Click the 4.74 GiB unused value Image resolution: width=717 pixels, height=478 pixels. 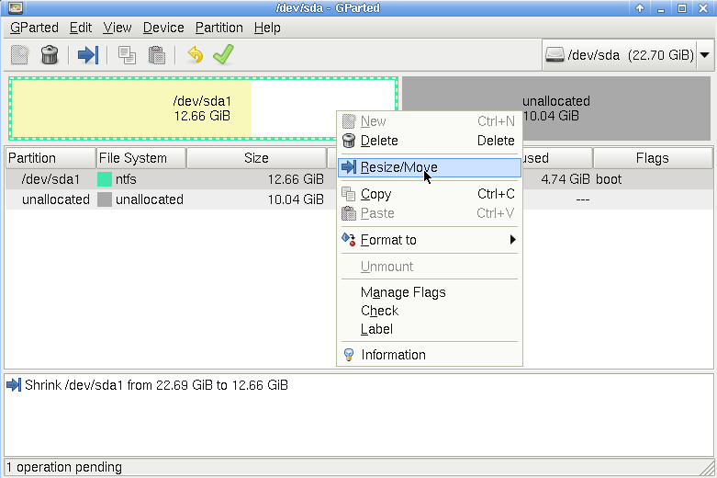566,179
